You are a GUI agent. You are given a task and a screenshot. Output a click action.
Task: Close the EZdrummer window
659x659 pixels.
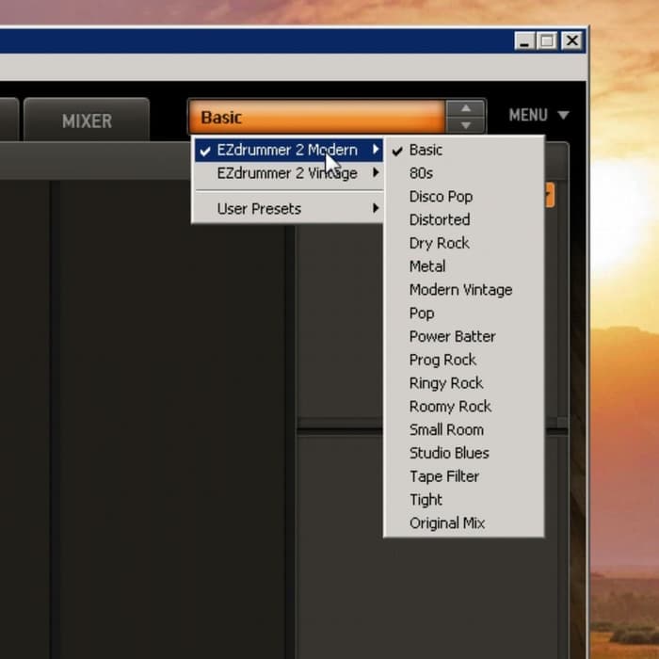point(572,40)
